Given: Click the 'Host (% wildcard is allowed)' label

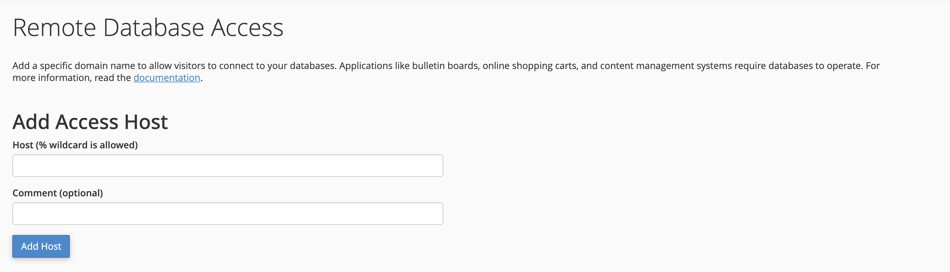Looking at the screenshot, I should click(75, 145).
